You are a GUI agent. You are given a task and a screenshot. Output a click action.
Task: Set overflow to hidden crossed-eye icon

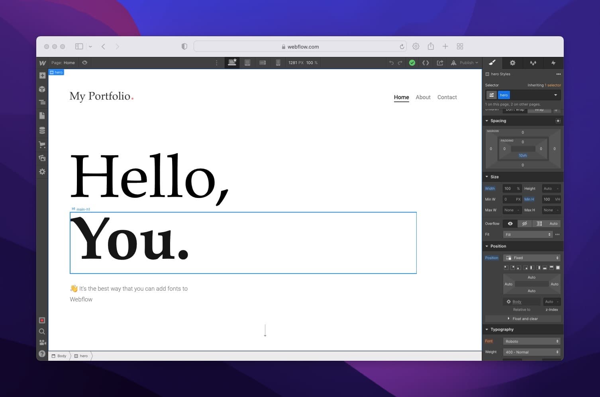(x=524, y=224)
